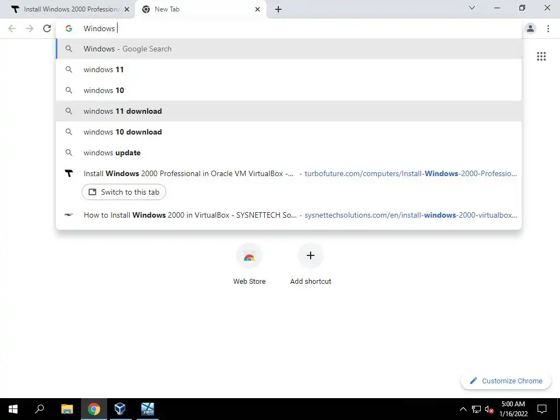Click the network icon in the system tray
560x420 pixels.
pos(476,409)
